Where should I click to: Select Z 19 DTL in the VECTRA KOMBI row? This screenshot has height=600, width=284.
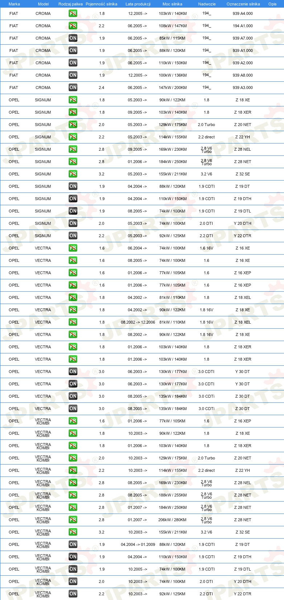coord(243,569)
